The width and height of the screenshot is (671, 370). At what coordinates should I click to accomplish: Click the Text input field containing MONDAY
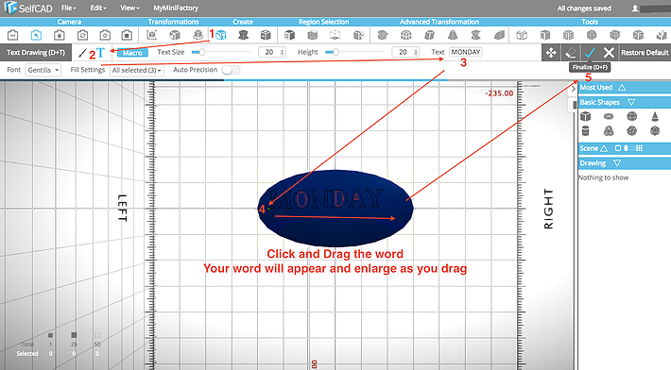tap(466, 52)
